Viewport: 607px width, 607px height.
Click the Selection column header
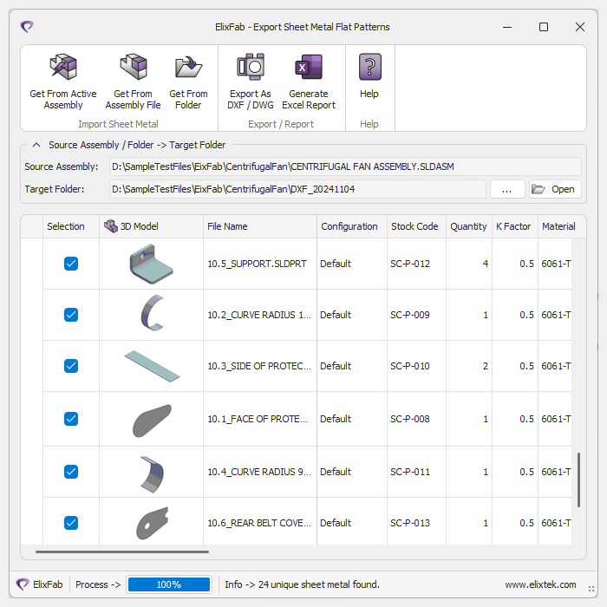(71, 226)
